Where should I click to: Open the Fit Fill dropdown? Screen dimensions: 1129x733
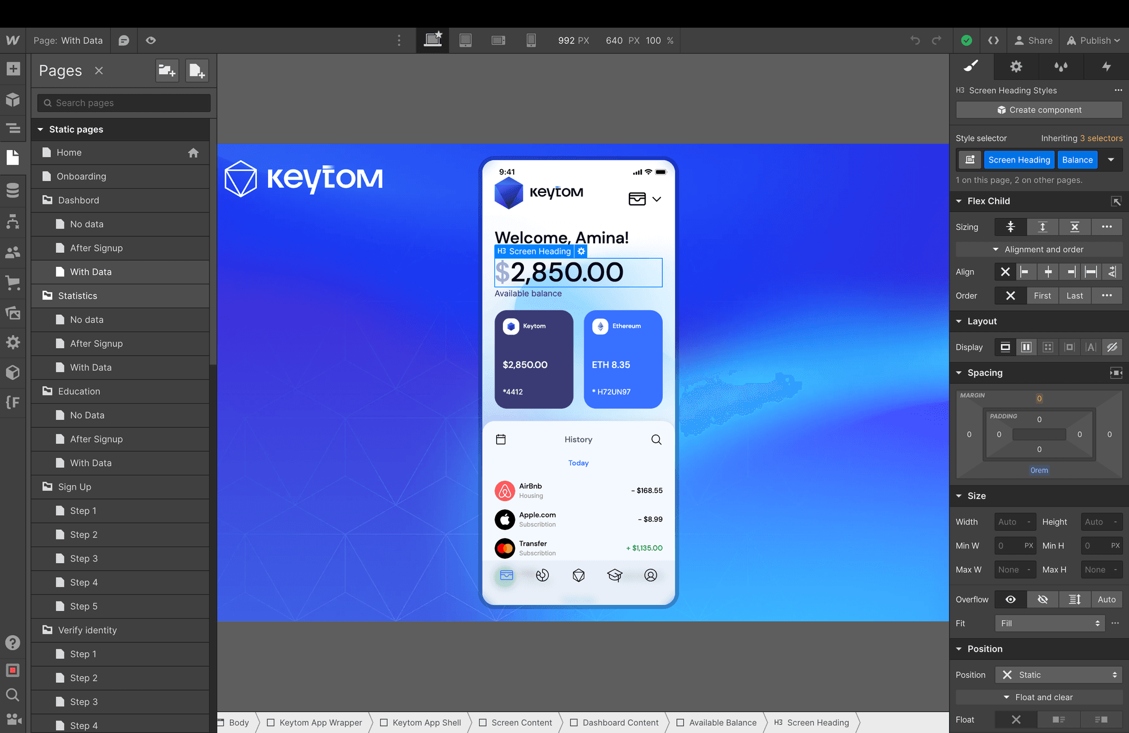(x=1049, y=623)
